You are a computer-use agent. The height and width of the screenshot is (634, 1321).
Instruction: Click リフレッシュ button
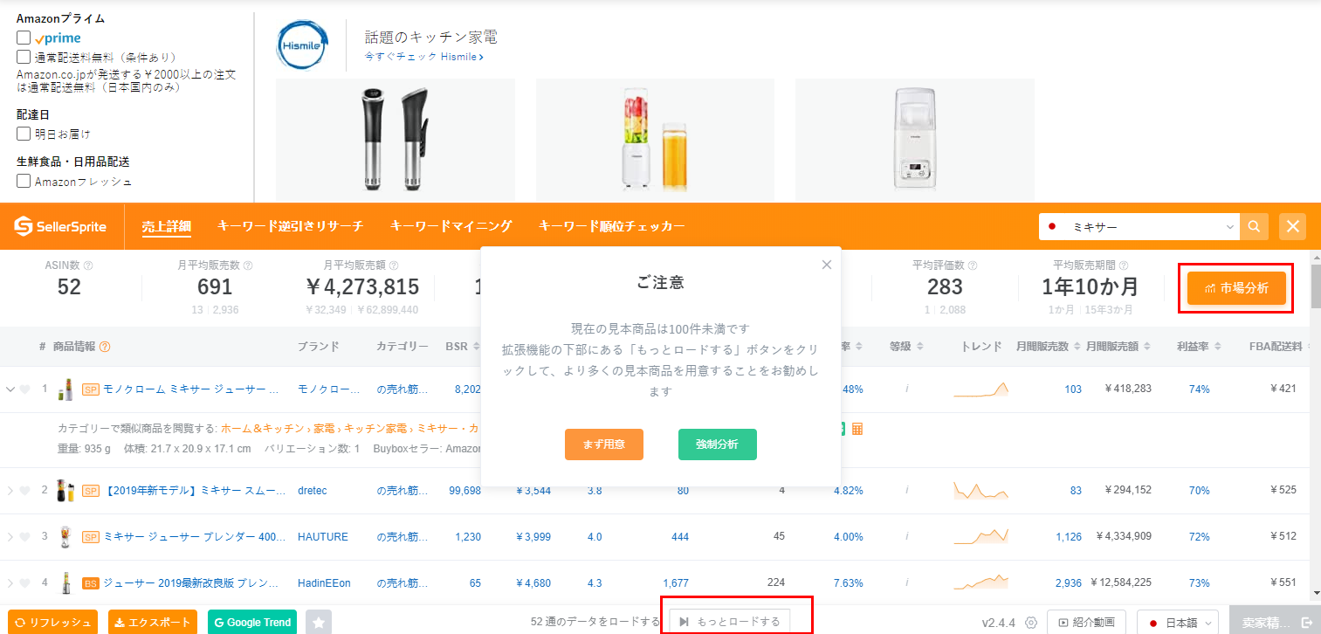tap(54, 623)
